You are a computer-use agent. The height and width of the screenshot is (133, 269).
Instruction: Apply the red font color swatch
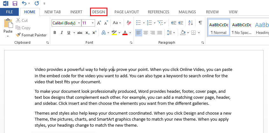click(x=125, y=33)
